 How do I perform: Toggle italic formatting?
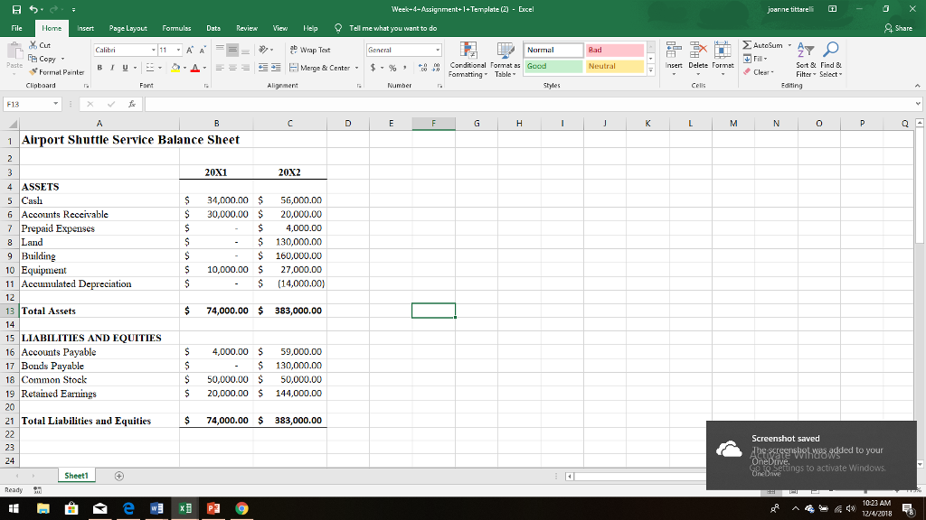point(112,68)
